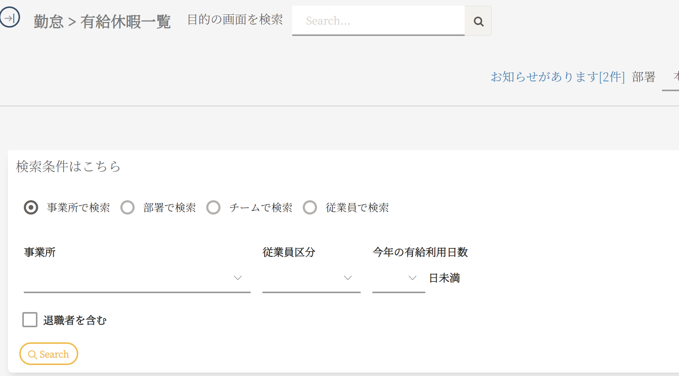Open the 事業所 dropdown list
Viewport: 679px width, 376px height.
(x=137, y=278)
